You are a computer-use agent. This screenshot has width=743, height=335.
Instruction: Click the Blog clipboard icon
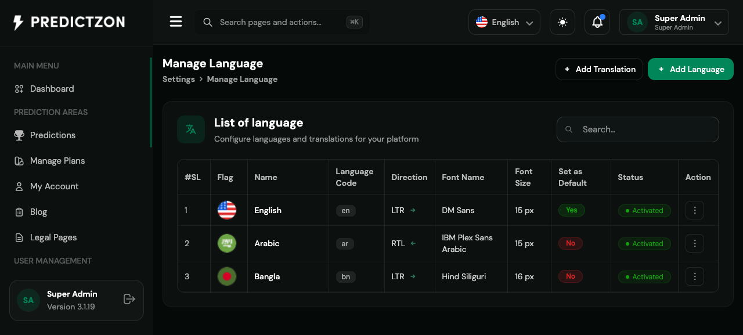[19, 212]
